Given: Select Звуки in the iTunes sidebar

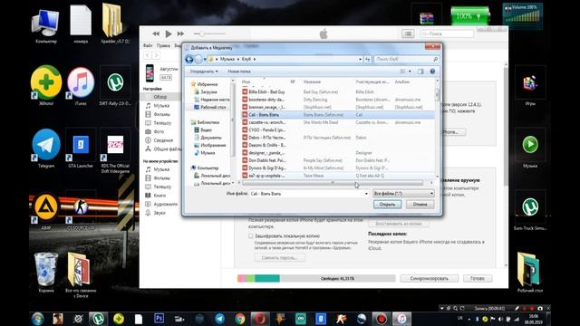Looking at the screenshot, I should (159, 213).
